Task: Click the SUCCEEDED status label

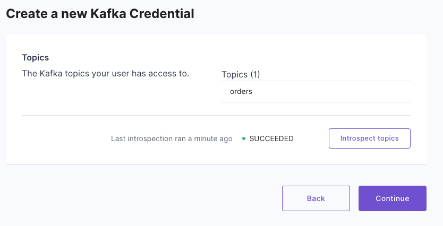Action: point(271,138)
